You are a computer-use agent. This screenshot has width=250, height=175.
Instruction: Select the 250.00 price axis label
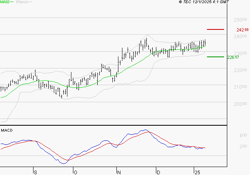point(240,20)
